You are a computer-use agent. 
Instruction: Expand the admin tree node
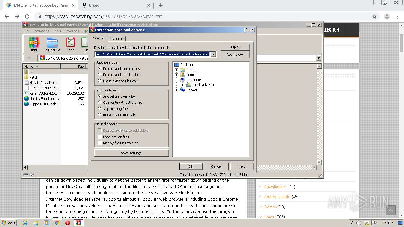[x=177, y=75]
